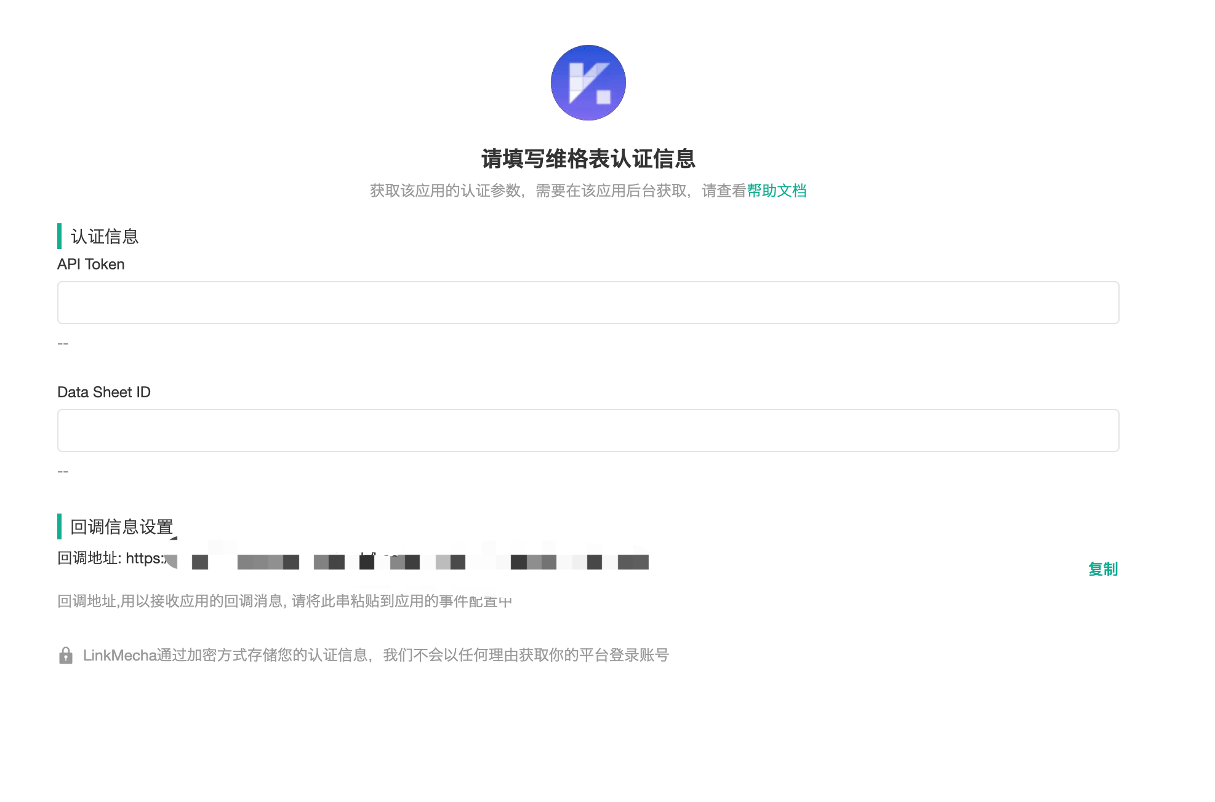Select the 认证信息 section heading
1215x802 pixels.
tap(105, 236)
